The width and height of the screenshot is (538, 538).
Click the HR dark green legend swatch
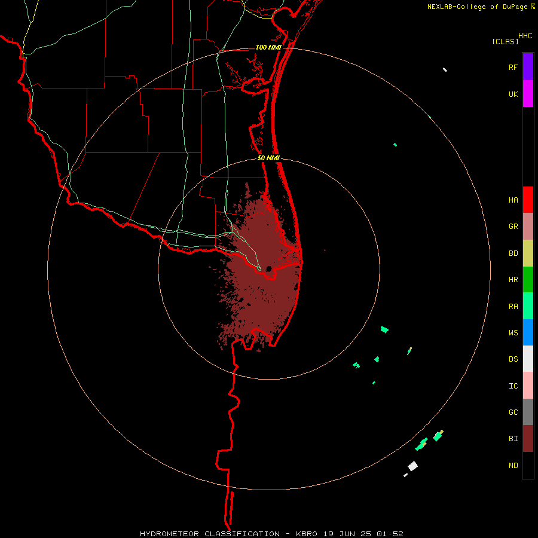point(528,280)
